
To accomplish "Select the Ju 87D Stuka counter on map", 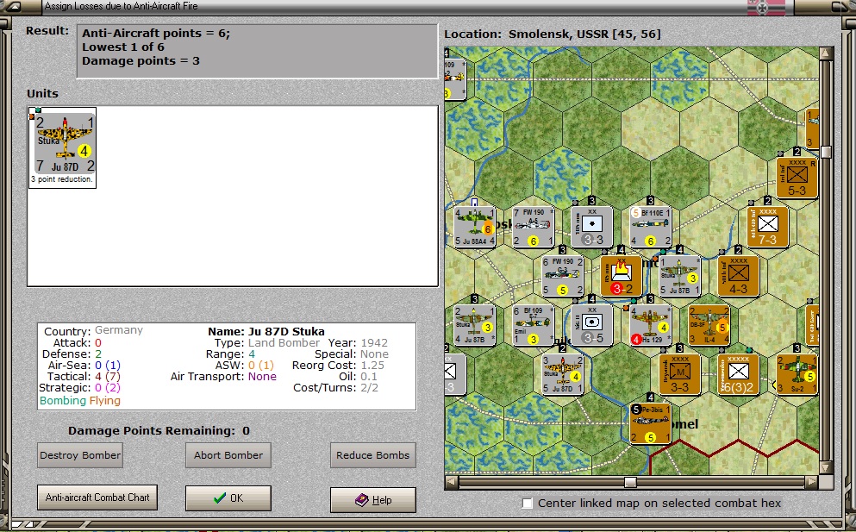I will pyautogui.click(x=563, y=374).
